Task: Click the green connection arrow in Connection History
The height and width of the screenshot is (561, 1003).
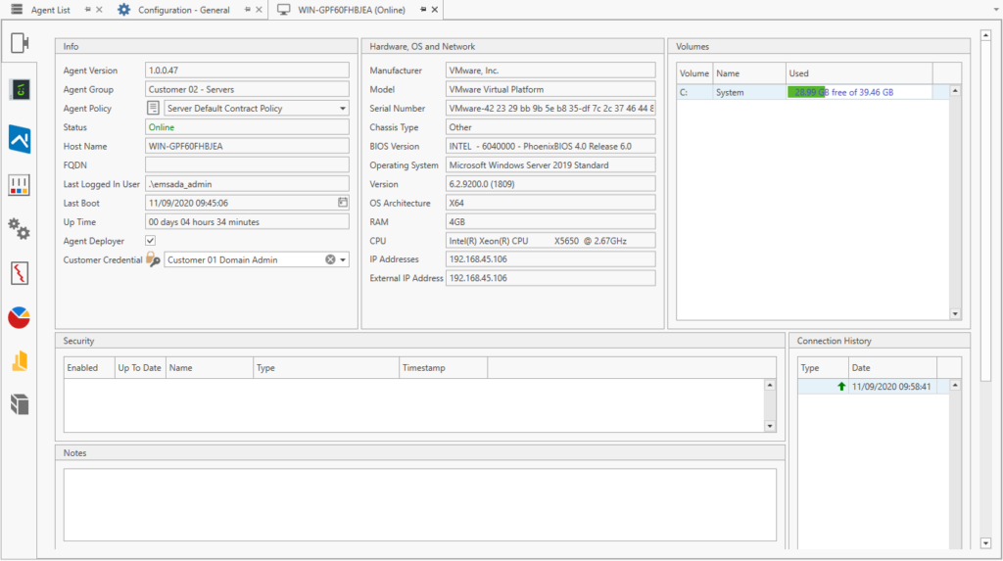Action: click(841, 387)
